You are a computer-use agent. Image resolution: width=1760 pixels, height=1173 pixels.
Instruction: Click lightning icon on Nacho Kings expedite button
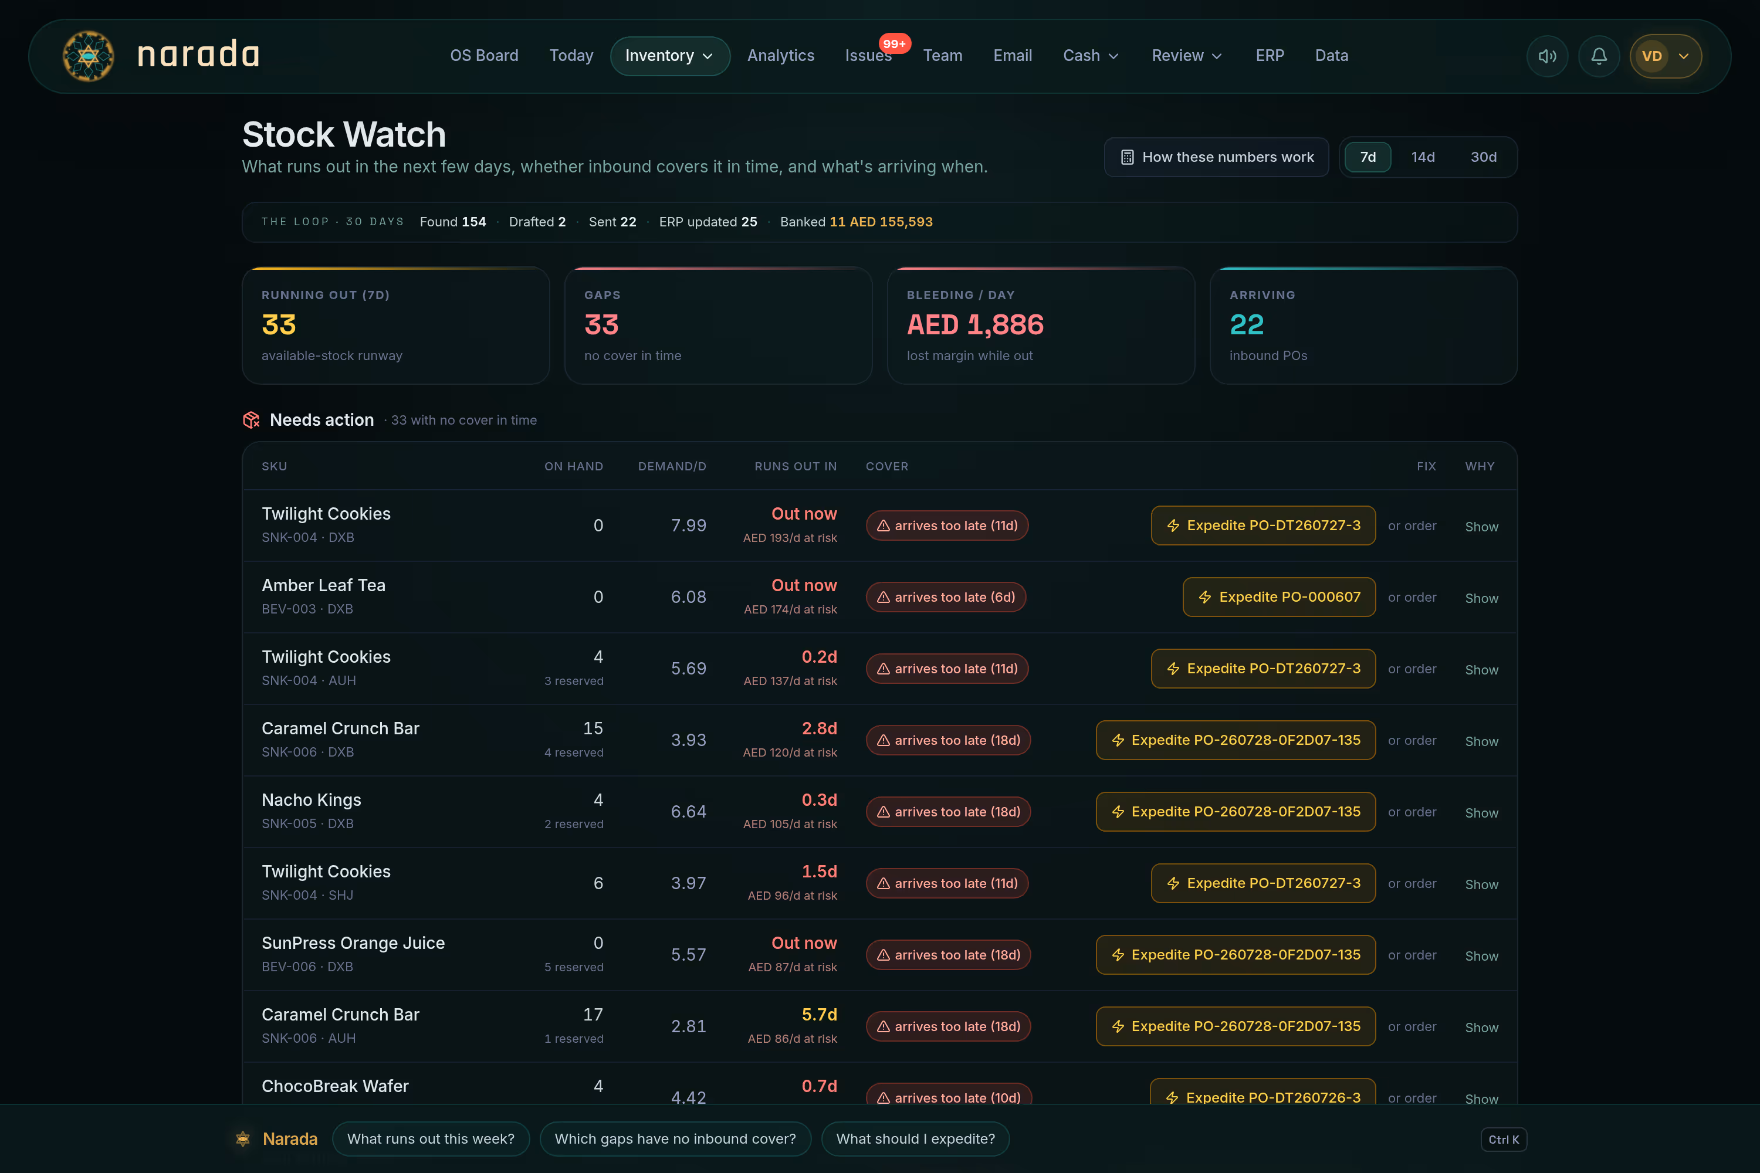click(1118, 812)
